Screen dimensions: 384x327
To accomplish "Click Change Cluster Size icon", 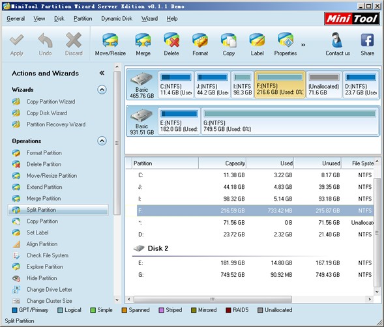I will tap(16, 301).
